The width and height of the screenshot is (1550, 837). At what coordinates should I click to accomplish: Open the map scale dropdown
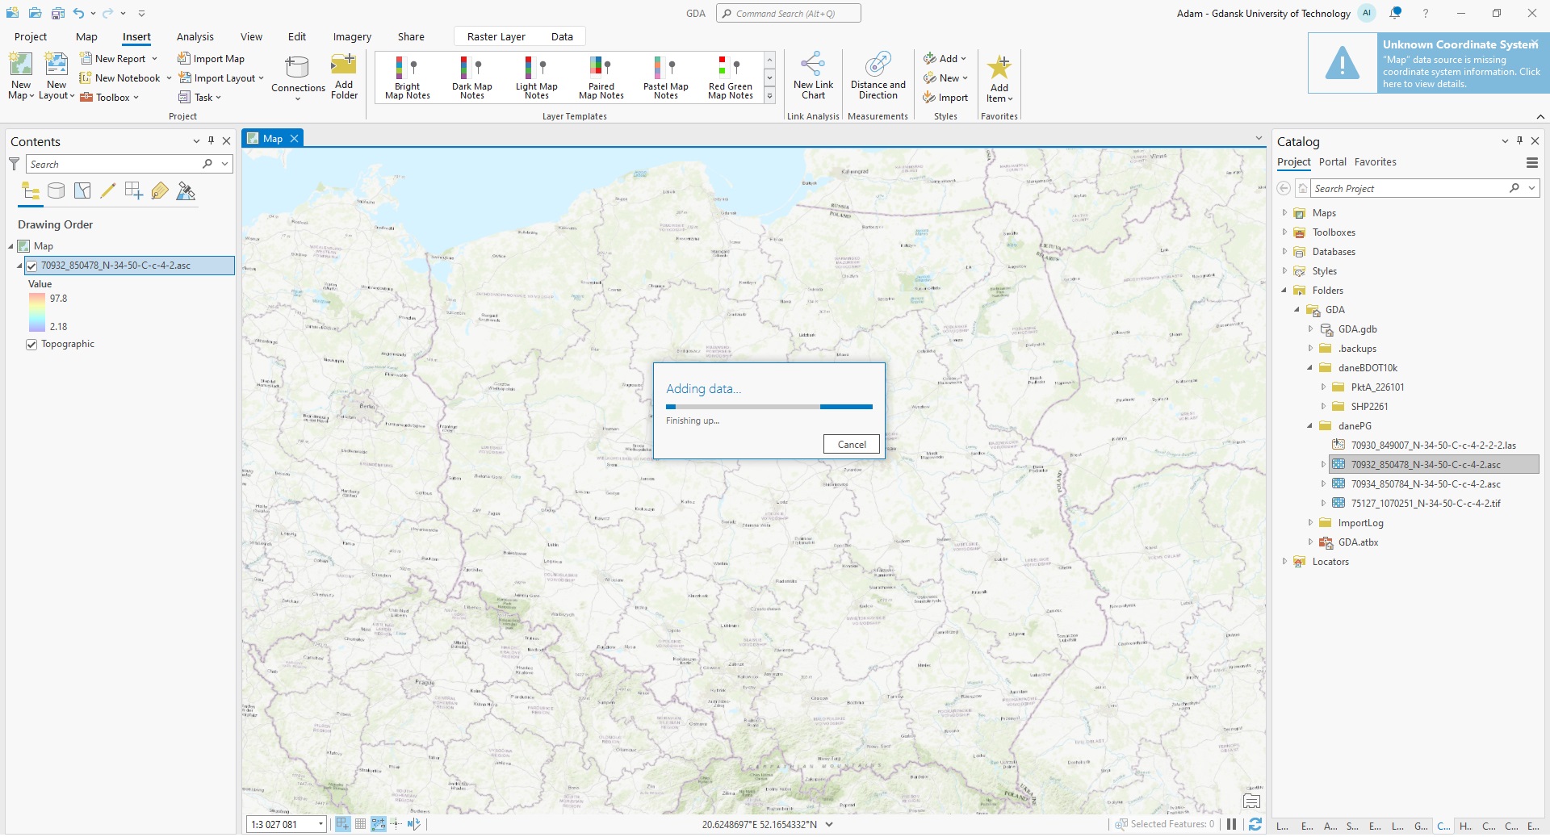click(320, 824)
